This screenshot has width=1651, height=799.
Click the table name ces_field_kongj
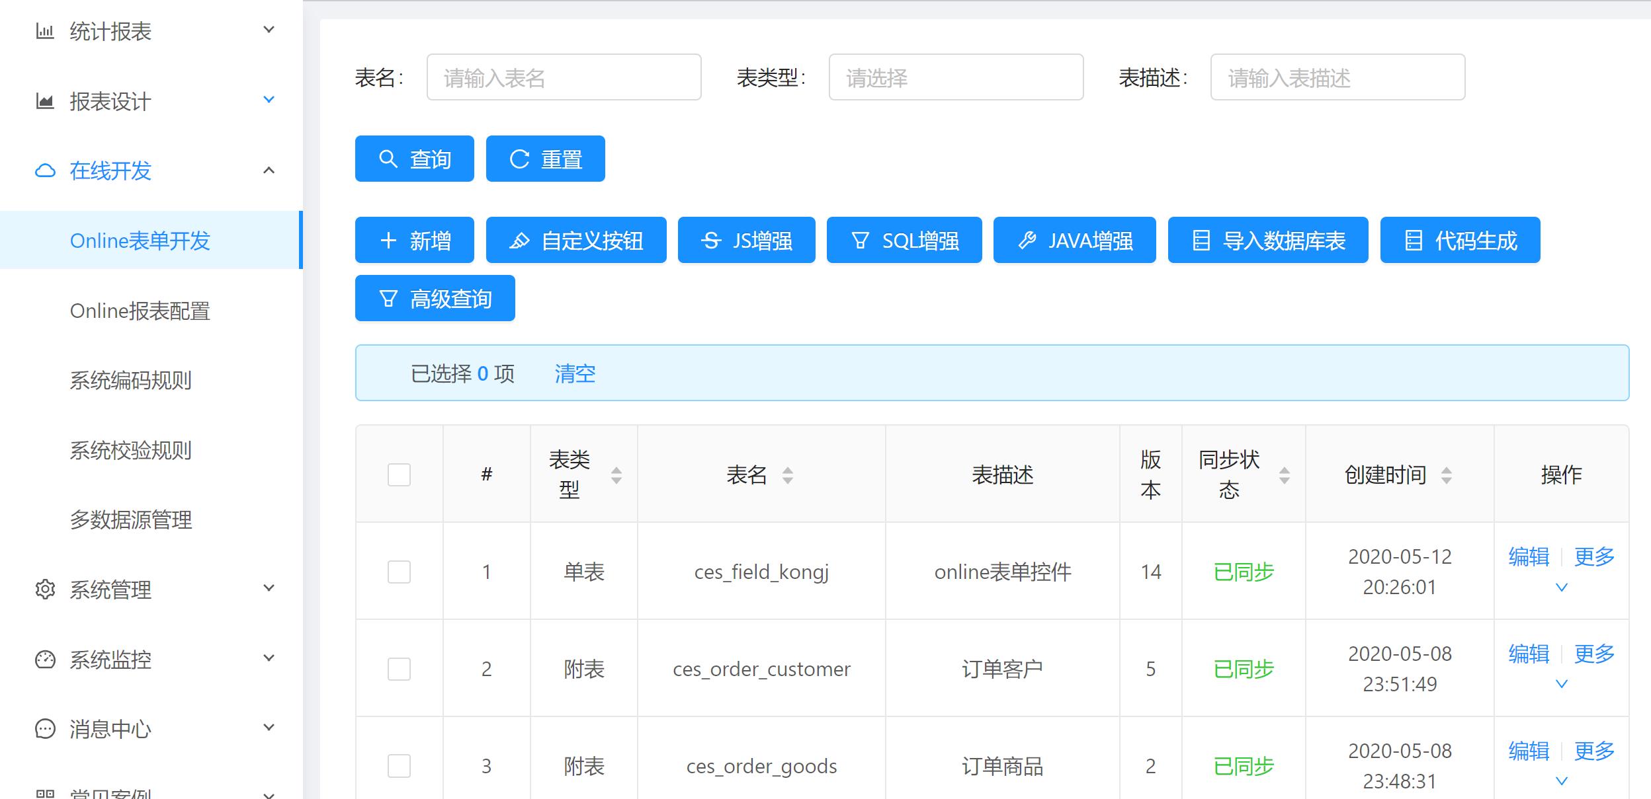[x=761, y=572]
